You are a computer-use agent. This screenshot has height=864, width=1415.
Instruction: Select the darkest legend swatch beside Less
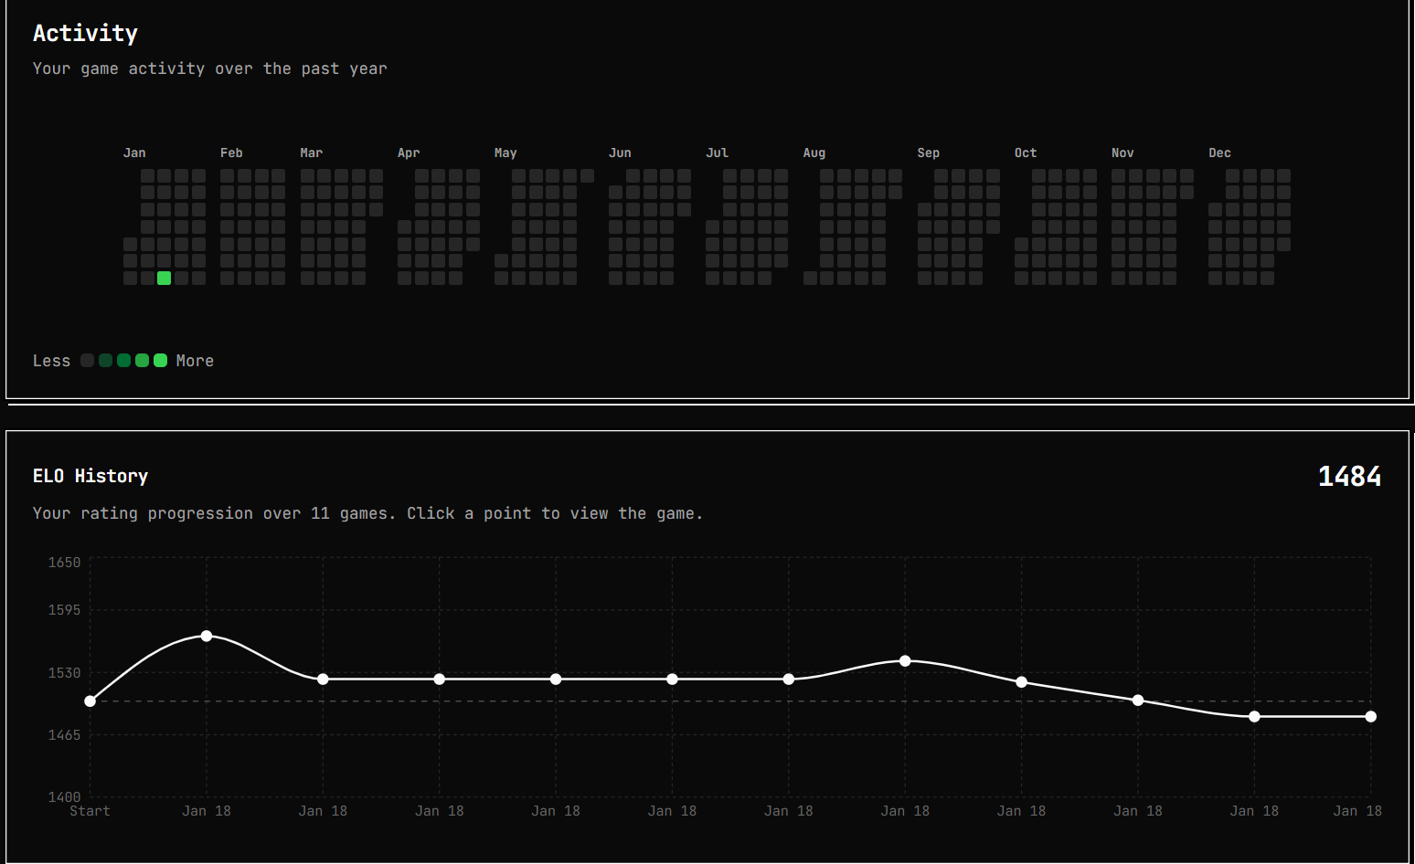88,361
